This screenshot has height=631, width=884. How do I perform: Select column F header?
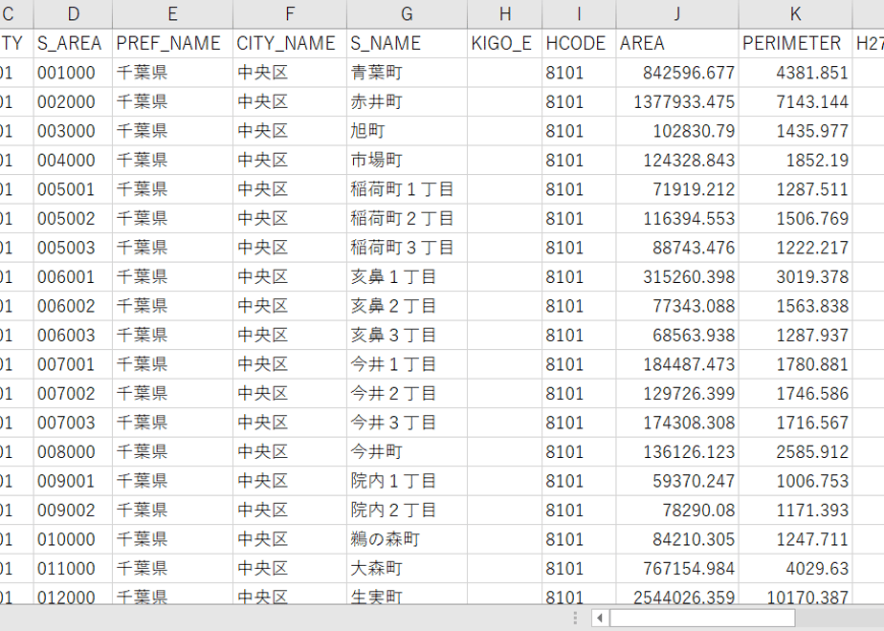coord(290,14)
